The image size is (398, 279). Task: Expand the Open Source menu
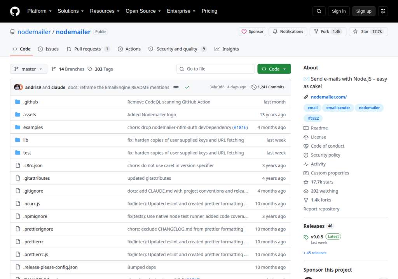click(x=143, y=11)
